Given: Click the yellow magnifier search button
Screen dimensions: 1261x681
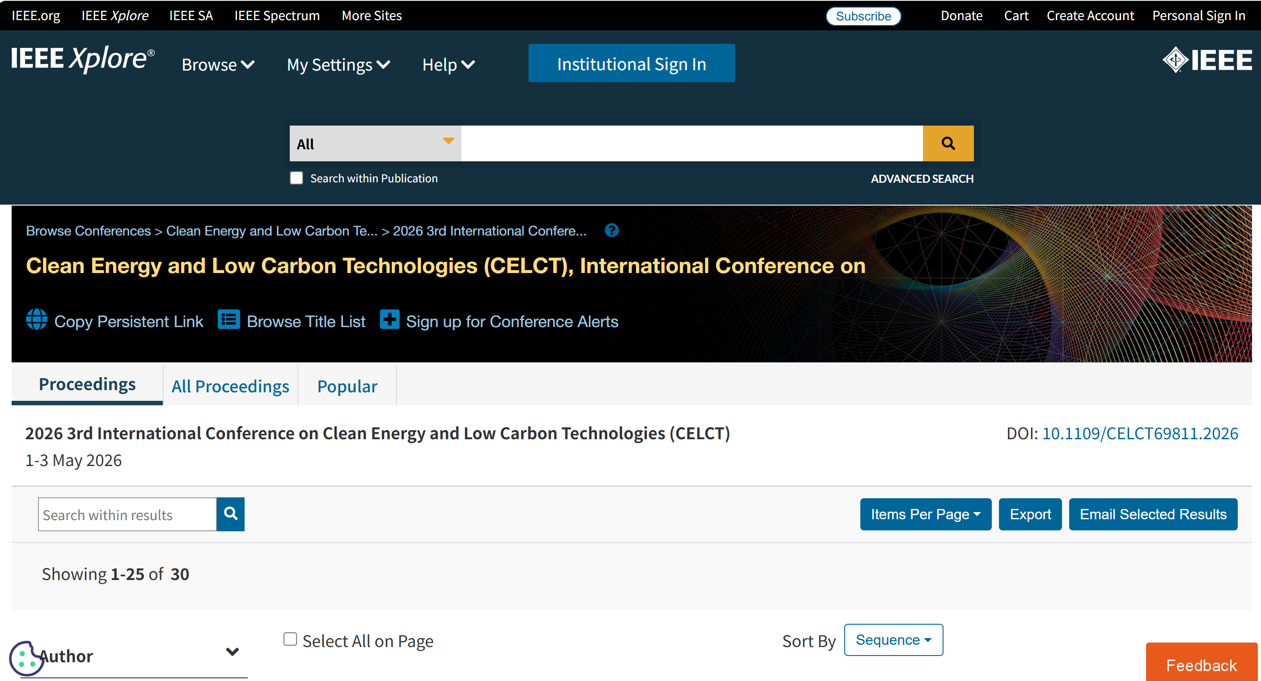Looking at the screenshot, I should pos(948,143).
